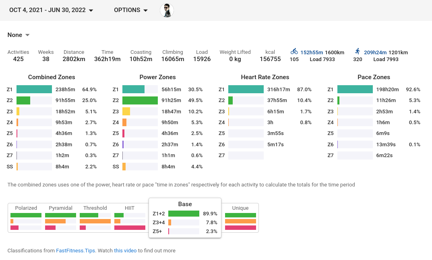Image resolution: width=432 pixels, height=260 pixels.
Task: Expand the None selector dropdown
Action: point(19,35)
